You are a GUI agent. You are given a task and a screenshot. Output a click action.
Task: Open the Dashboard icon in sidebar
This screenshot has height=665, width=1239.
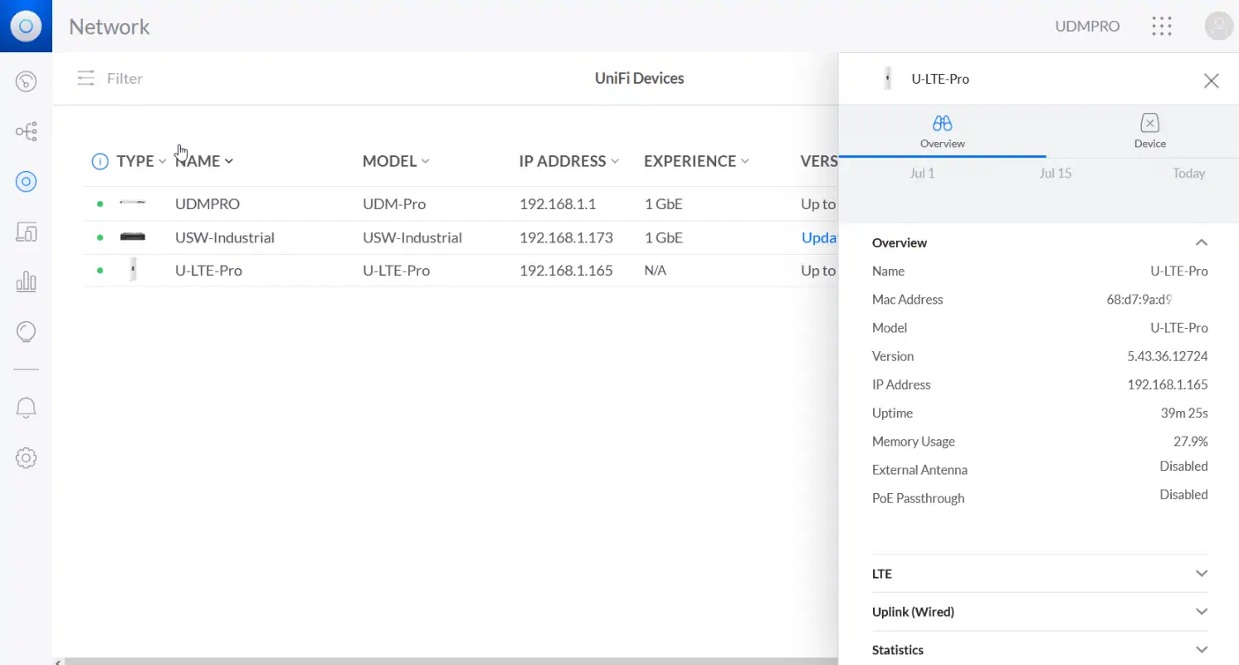click(x=26, y=81)
